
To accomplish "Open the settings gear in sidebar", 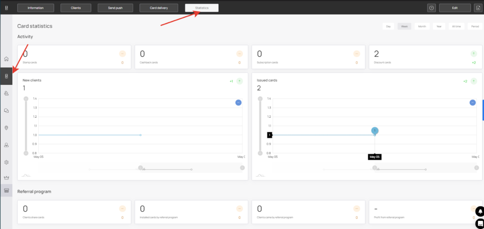I will coord(6,162).
